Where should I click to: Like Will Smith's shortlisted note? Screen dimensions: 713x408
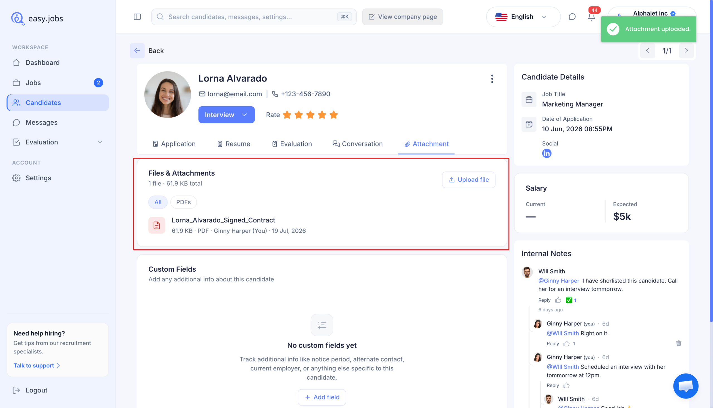[x=558, y=300]
